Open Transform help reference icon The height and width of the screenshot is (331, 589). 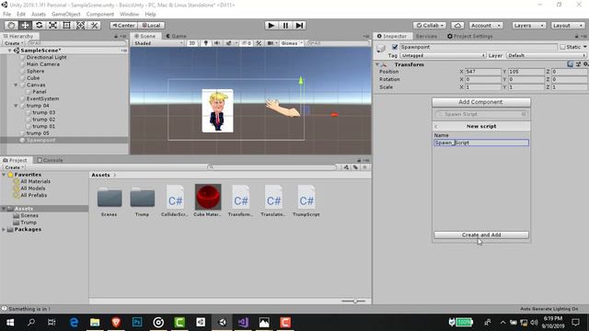(x=570, y=64)
